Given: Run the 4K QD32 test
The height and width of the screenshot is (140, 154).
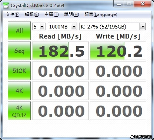Looking at the screenshot, I should pyautogui.click(x=19, y=111).
